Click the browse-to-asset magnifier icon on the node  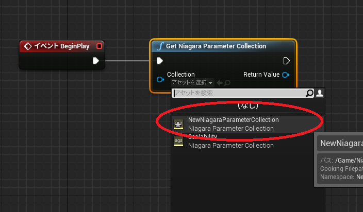pyautogui.click(x=227, y=83)
